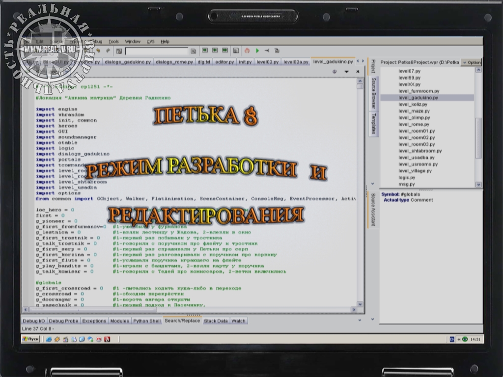The image size is (503, 377).
Task: Click the toolbar search input field
Action: [x=156, y=51]
